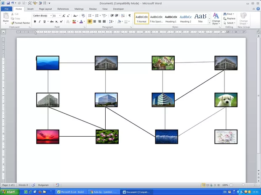261x195 pixels.
Task: Sort the selection with the A-Z icon
Action: [x=123, y=16]
